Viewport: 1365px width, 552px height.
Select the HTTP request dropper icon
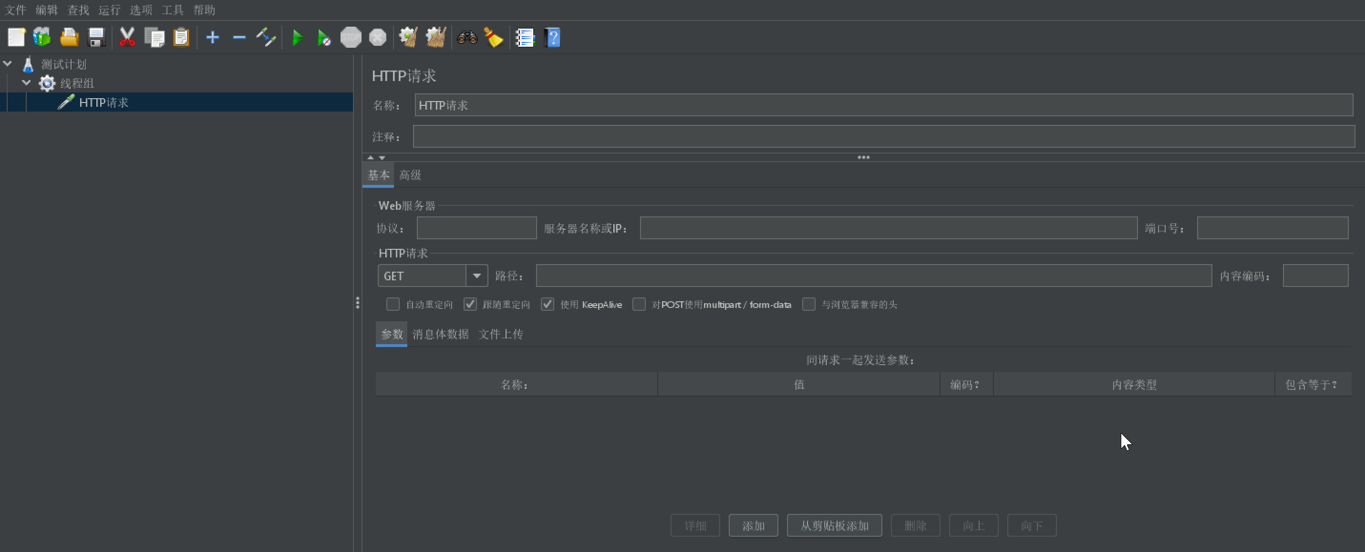click(66, 102)
